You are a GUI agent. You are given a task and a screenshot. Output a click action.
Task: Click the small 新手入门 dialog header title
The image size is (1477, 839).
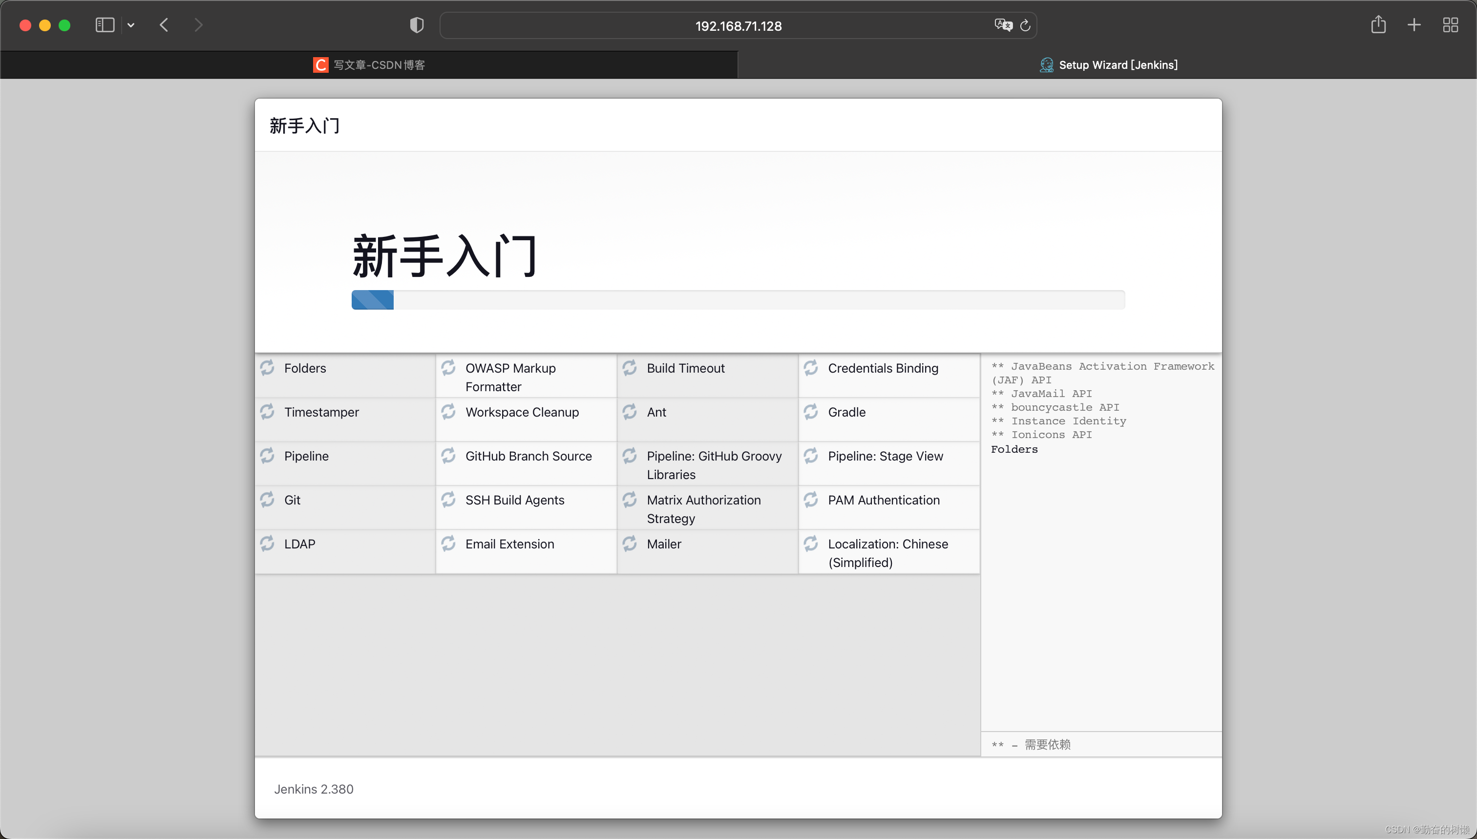pyautogui.click(x=305, y=126)
